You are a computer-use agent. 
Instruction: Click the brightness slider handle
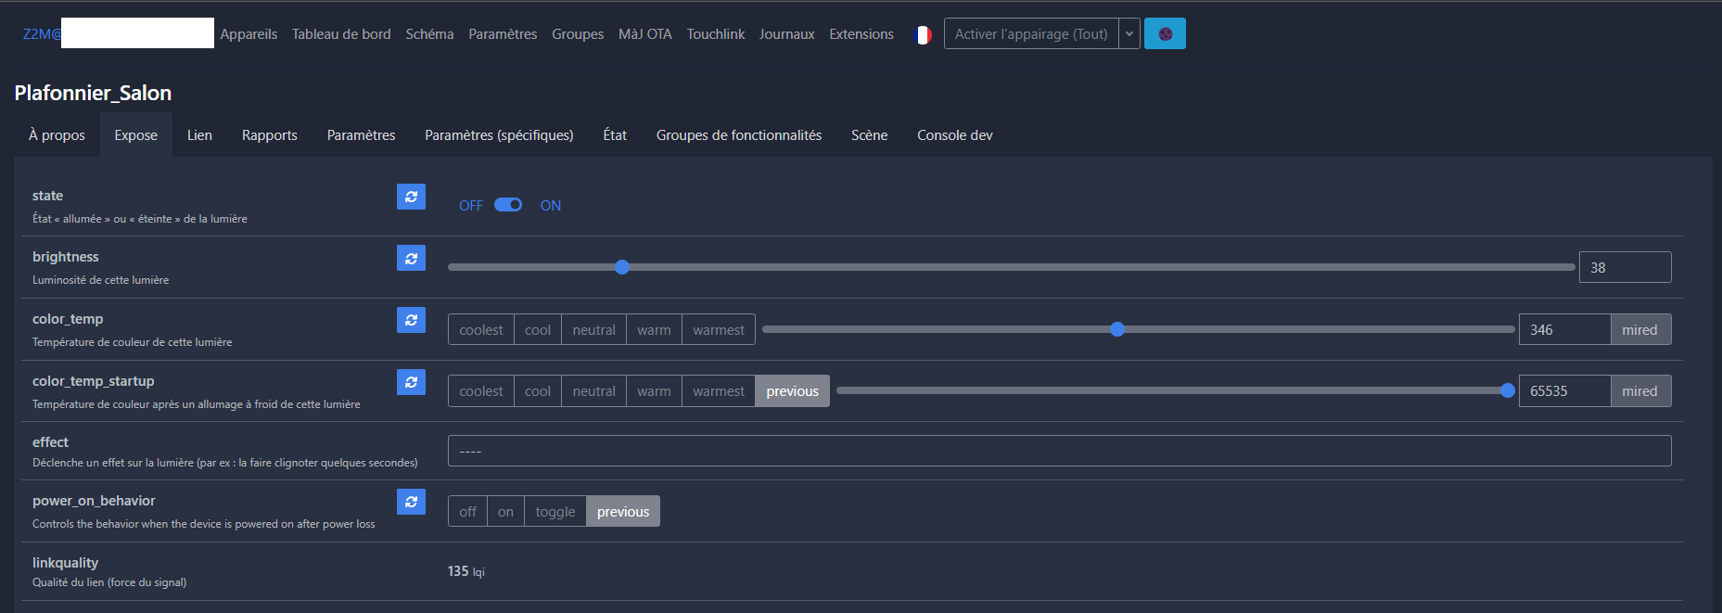(x=622, y=267)
